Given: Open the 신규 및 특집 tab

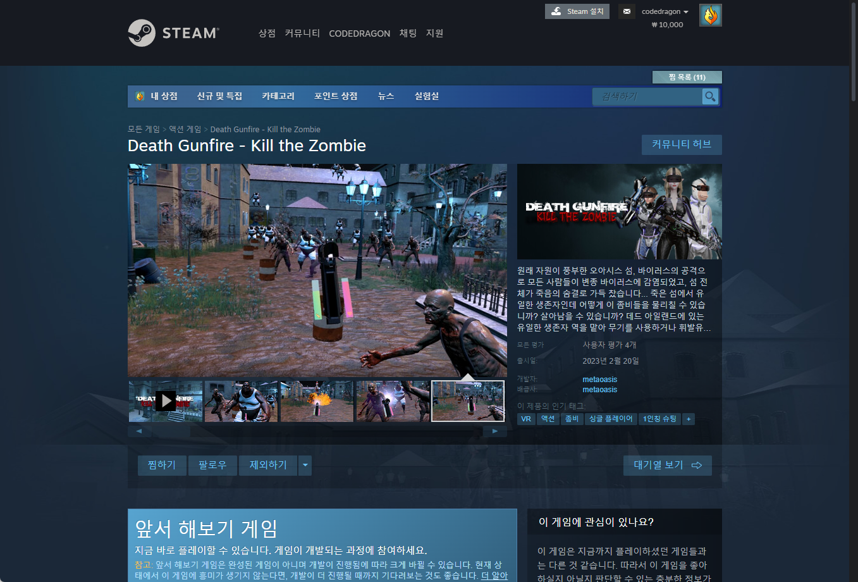Looking at the screenshot, I should 219,96.
